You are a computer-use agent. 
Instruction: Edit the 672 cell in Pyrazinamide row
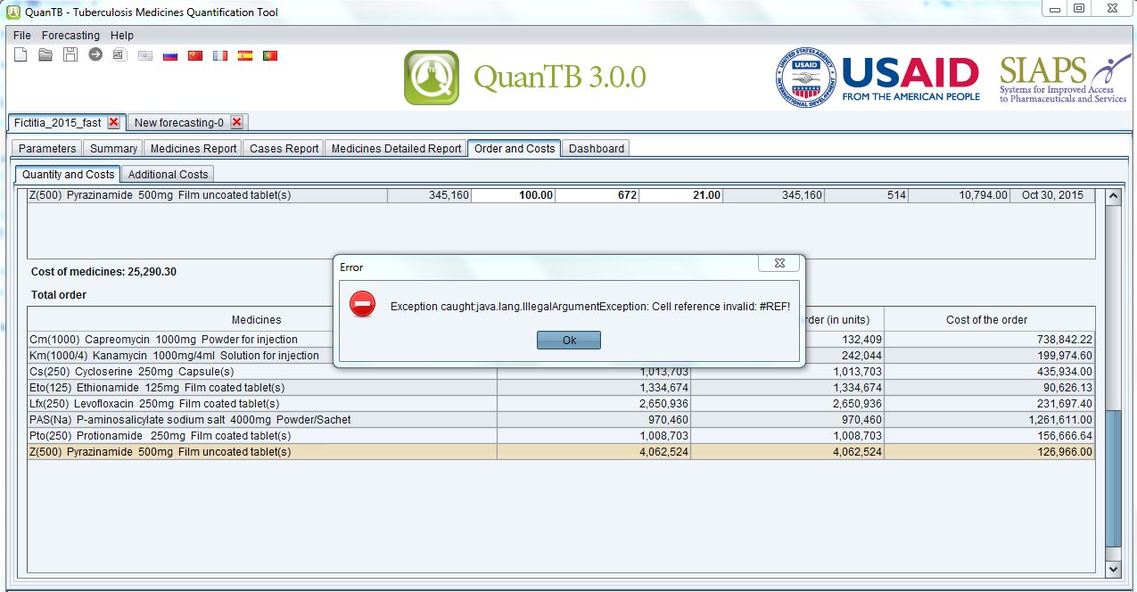597,195
